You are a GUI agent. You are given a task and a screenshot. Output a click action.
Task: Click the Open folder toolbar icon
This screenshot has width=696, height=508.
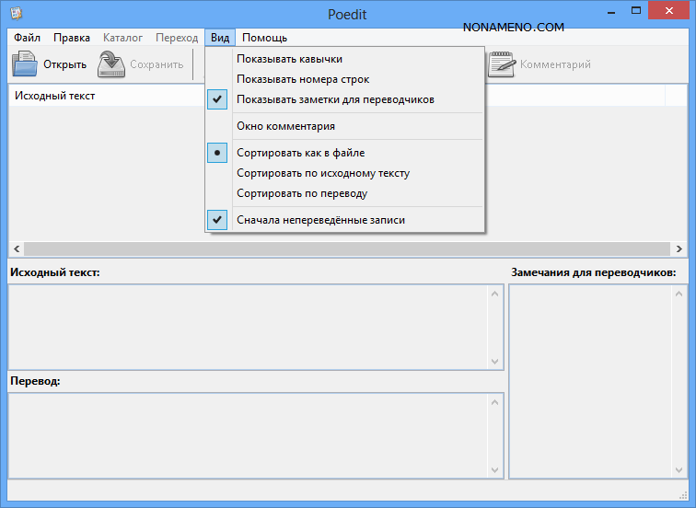[25, 64]
